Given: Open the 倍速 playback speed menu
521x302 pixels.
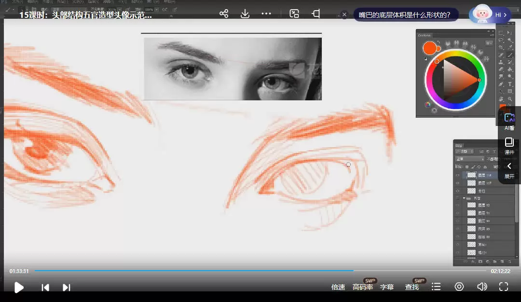Looking at the screenshot, I should tap(338, 287).
